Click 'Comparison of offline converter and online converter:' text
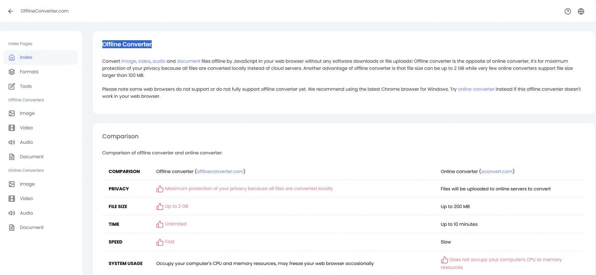This screenshot has width=596, height=275. (x=162, y=153)
